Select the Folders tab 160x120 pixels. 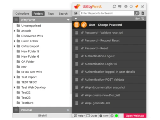[x=38, y=14]
